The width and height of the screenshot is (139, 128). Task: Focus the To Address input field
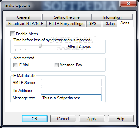pyautogui.click(x=71, y=91)
